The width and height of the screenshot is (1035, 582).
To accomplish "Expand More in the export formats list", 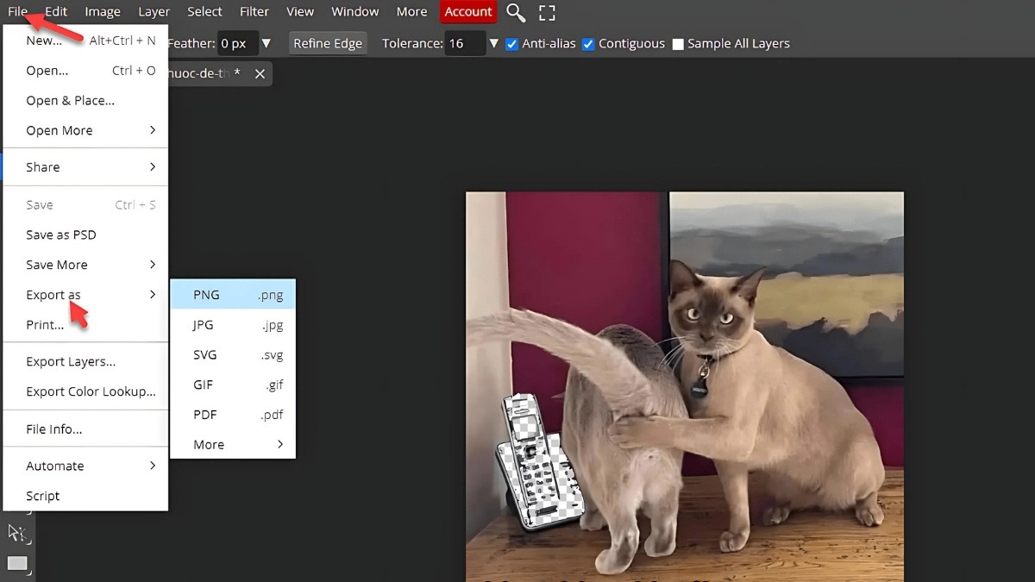I will 233,444.
